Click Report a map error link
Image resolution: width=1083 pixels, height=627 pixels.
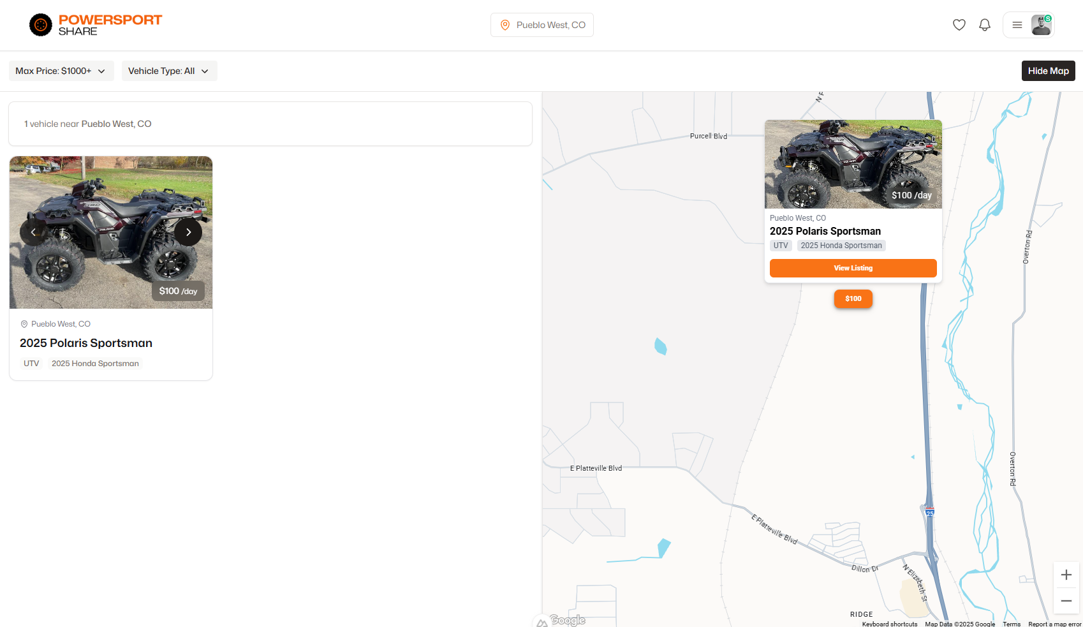[x=1054, y=624]
